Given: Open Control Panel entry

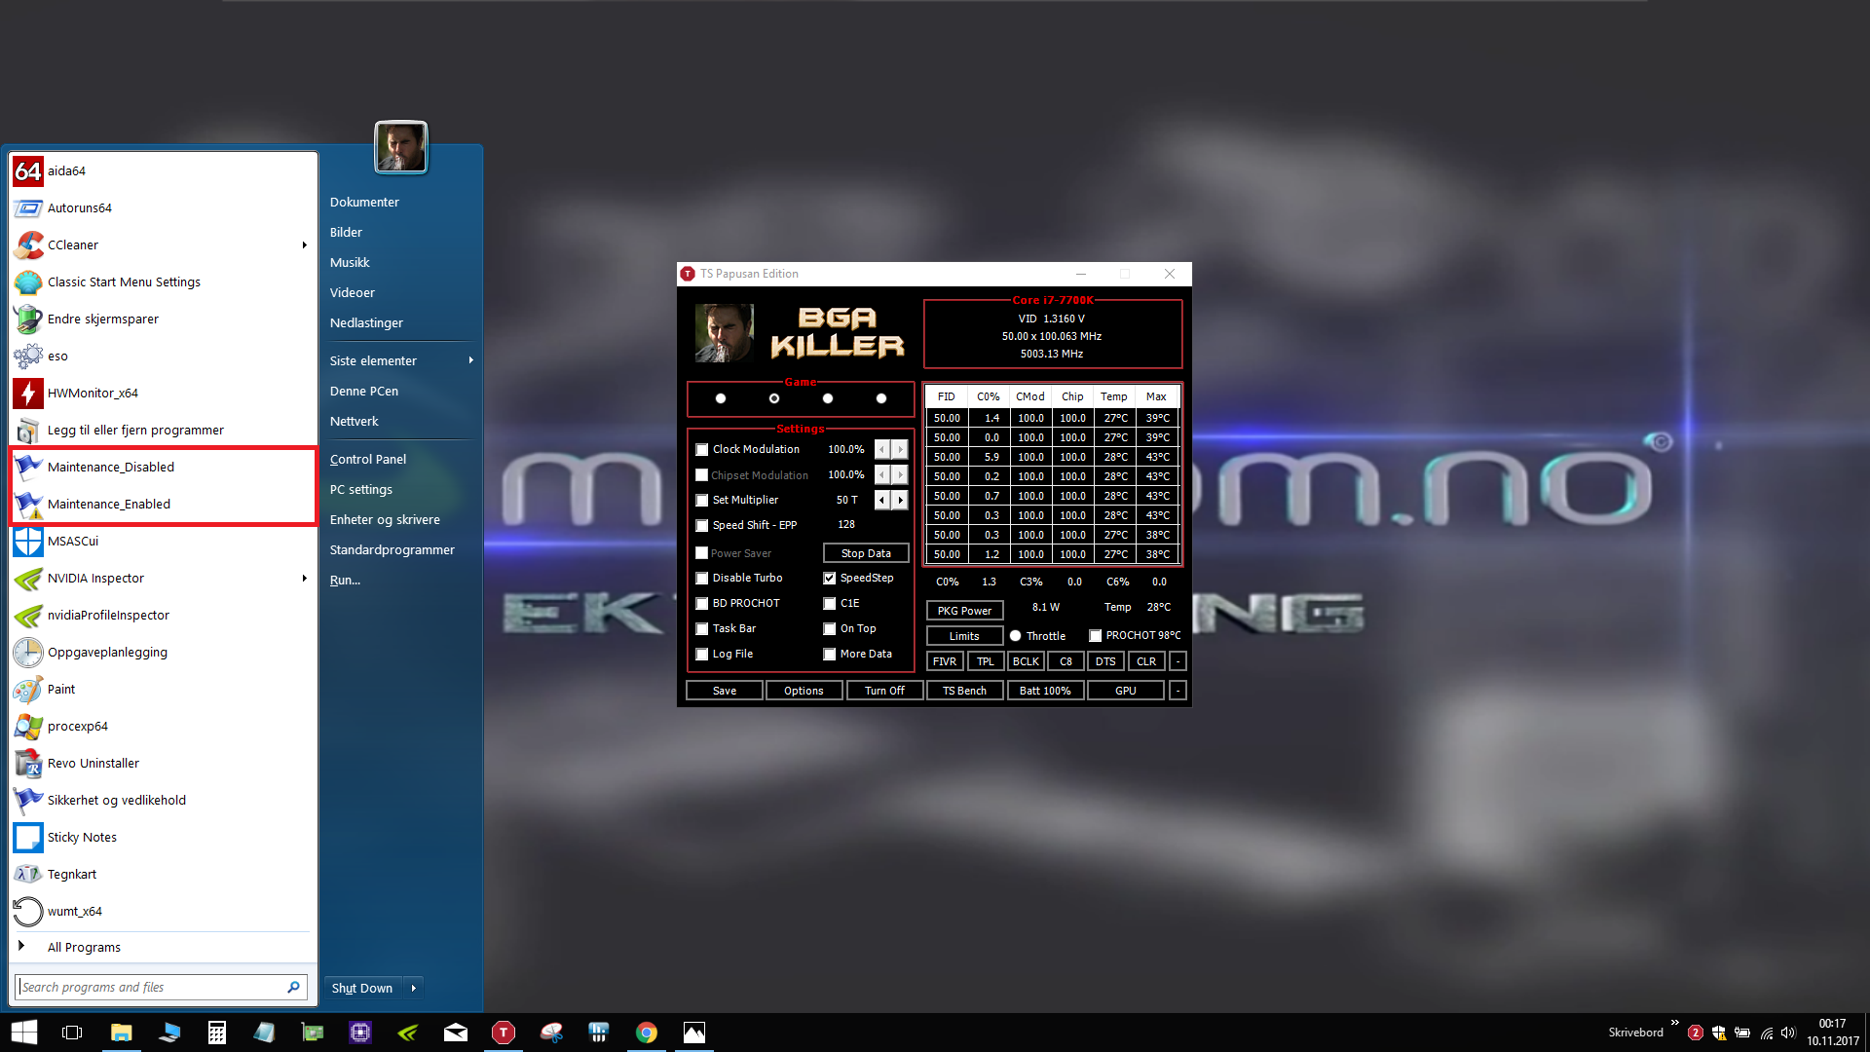Looking at the screenshot, I should [367, 459].
